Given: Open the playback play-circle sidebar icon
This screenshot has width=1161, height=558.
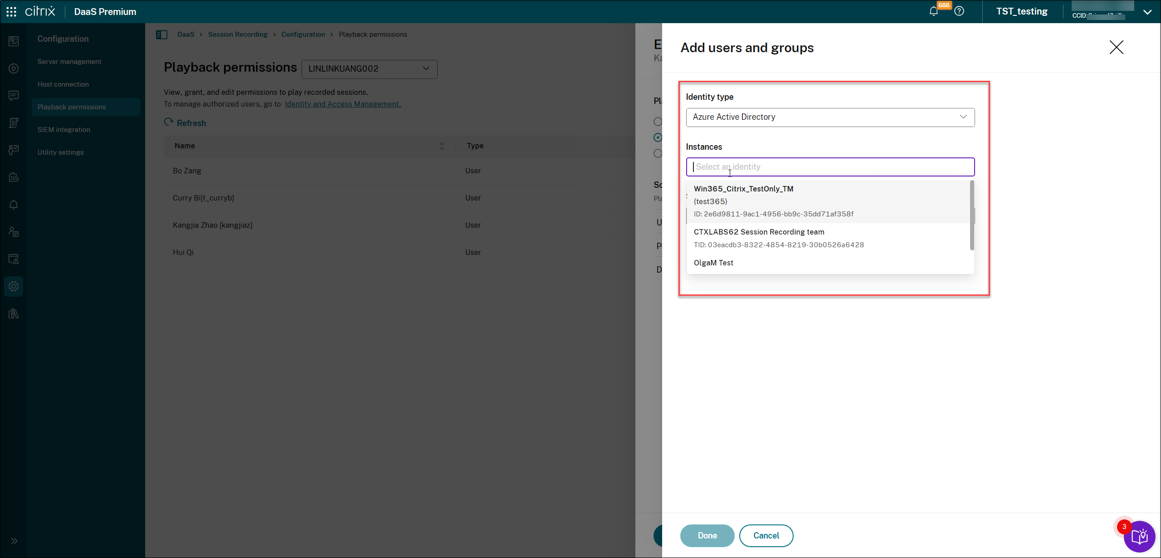Looking at the screenshot, I should tap(14, 69).
